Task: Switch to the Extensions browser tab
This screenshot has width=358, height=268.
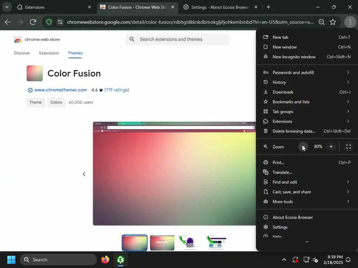Action: (x=53, y=7)
